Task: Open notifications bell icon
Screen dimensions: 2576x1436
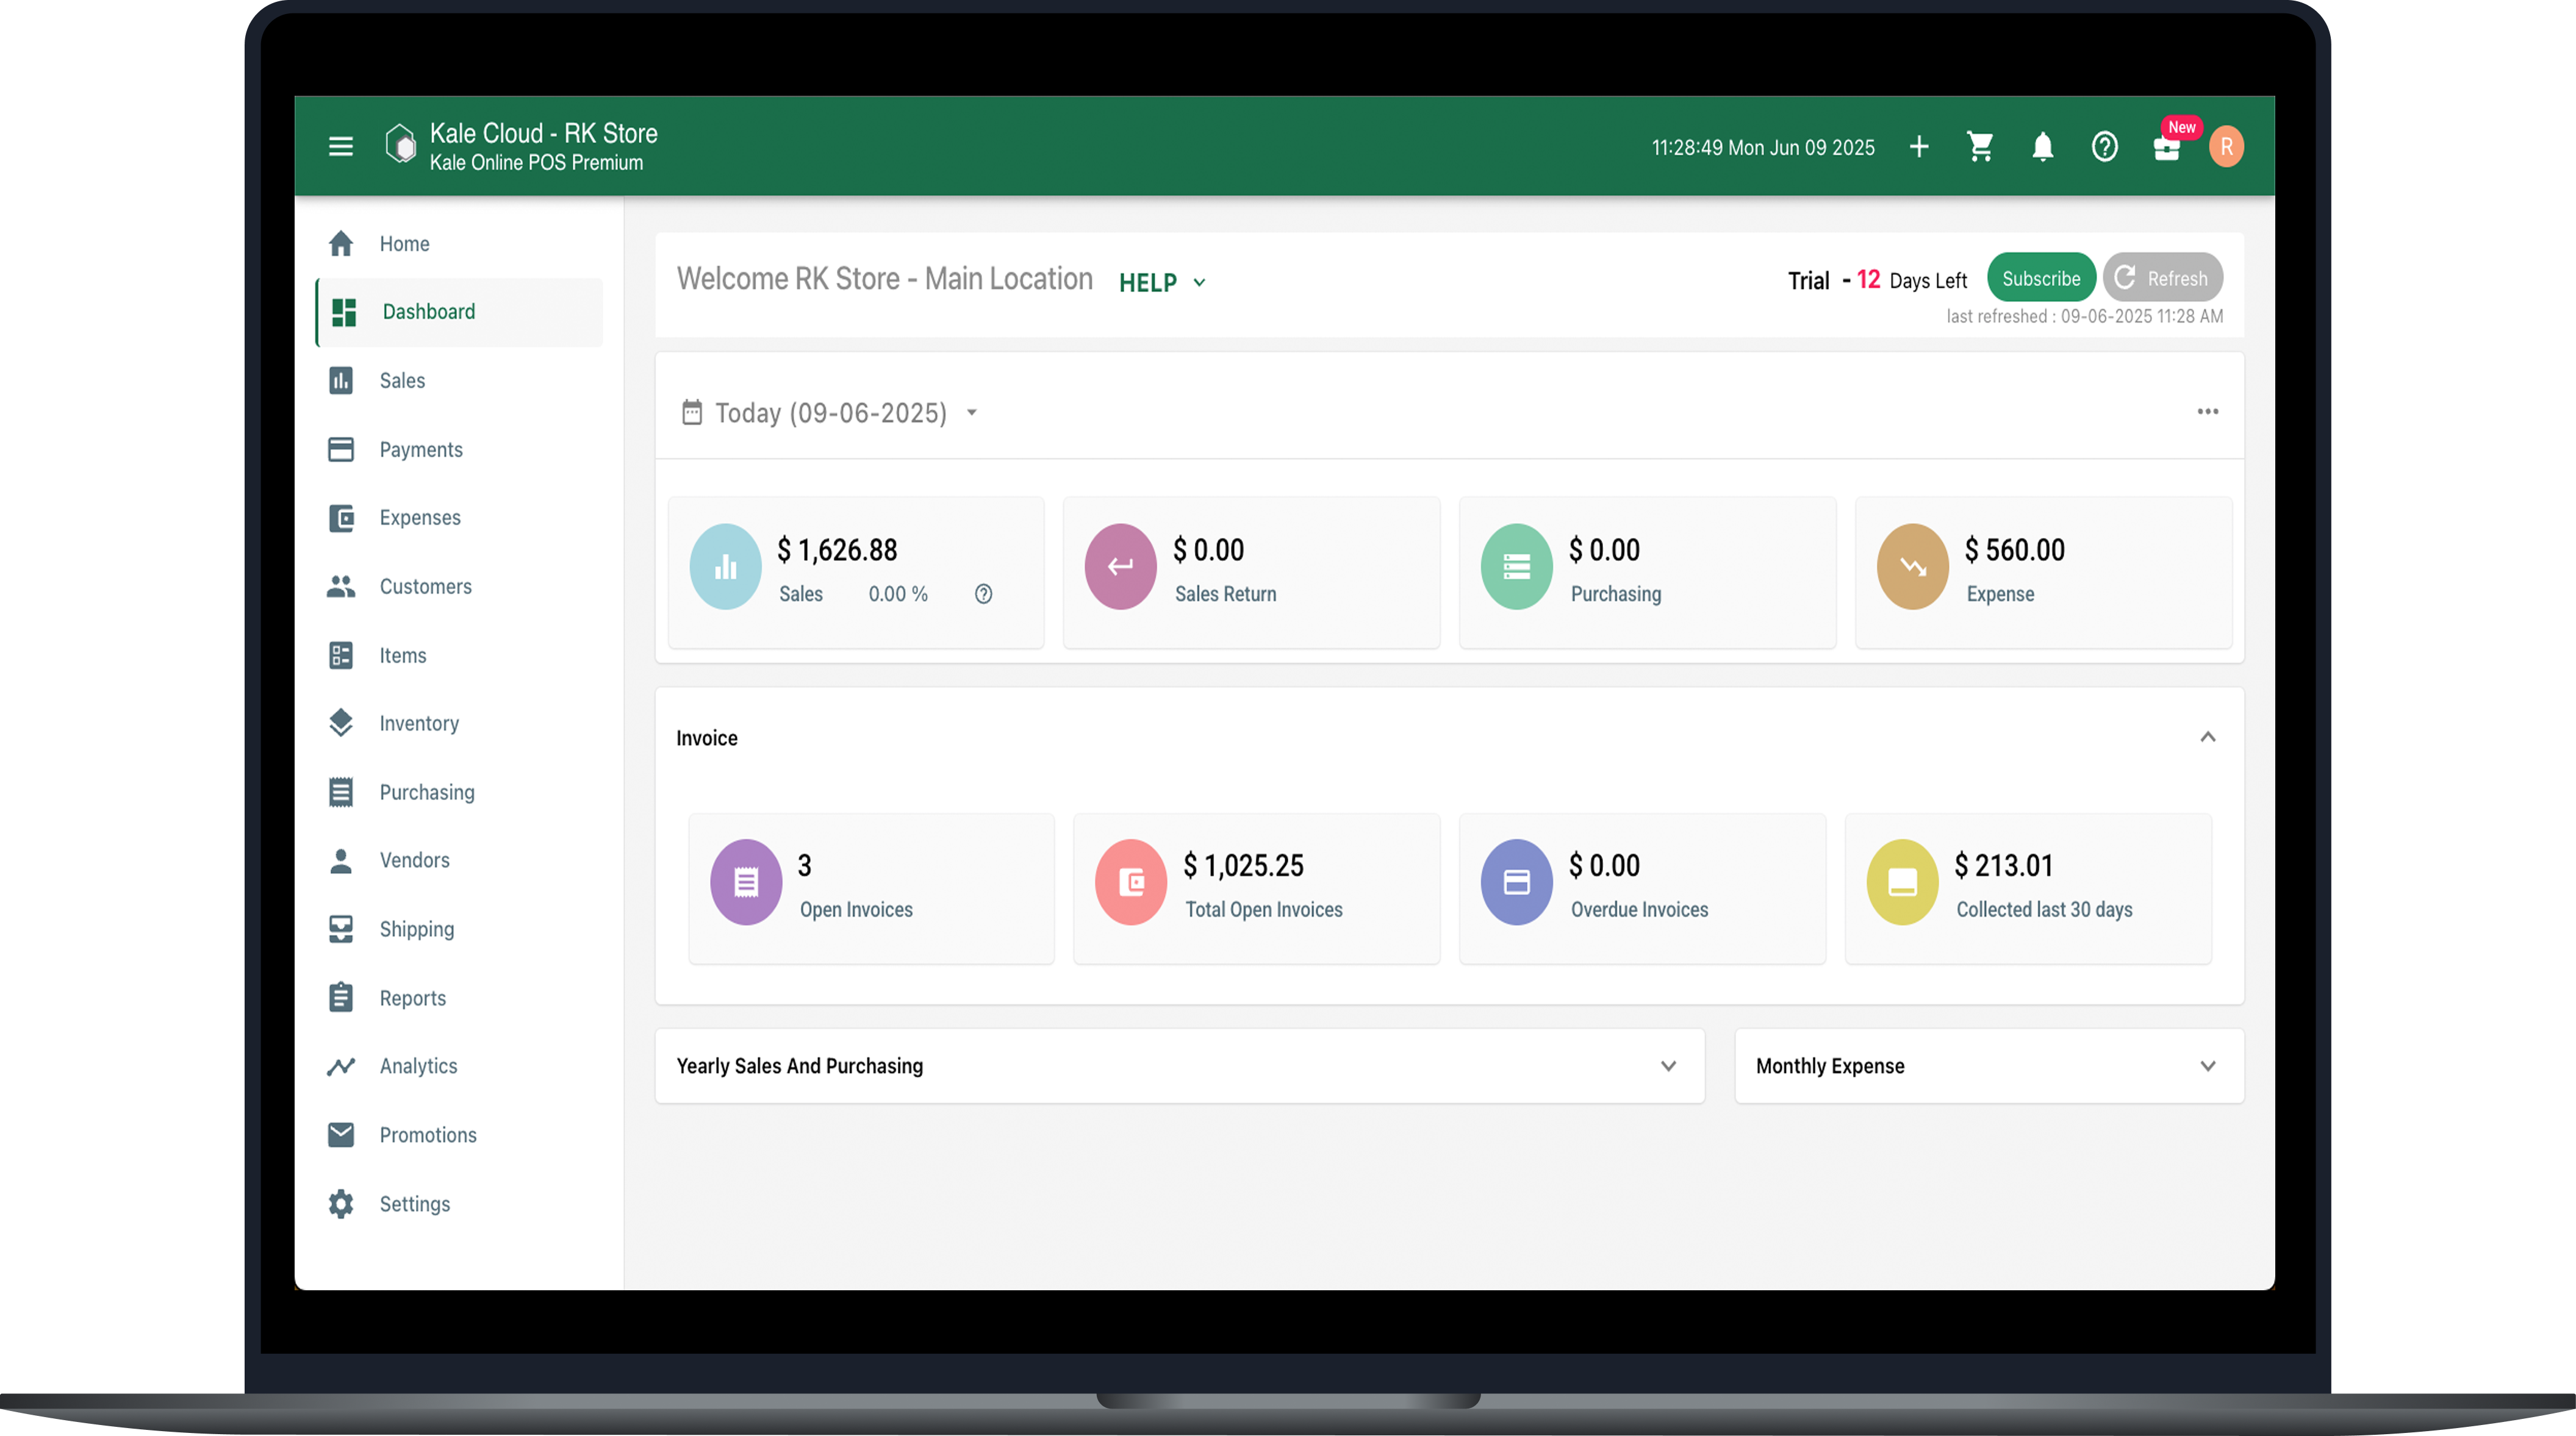Action: coord(2042,147)
